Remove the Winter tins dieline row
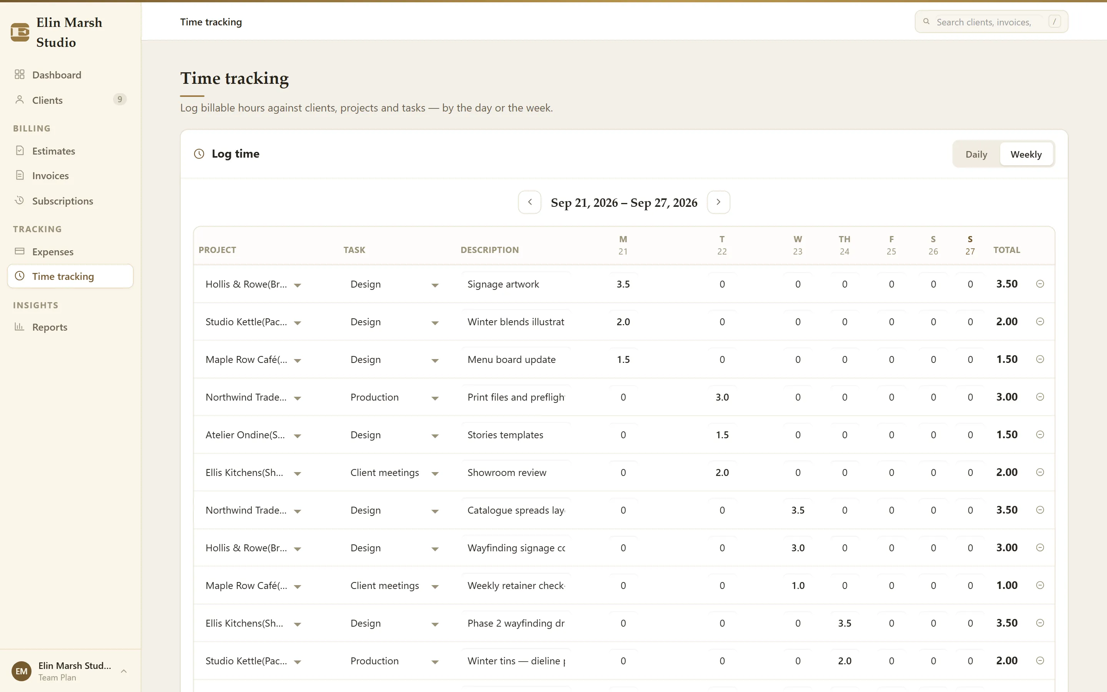The image size is (1107, 692). pyautogui.click(x=1040, y=660)
